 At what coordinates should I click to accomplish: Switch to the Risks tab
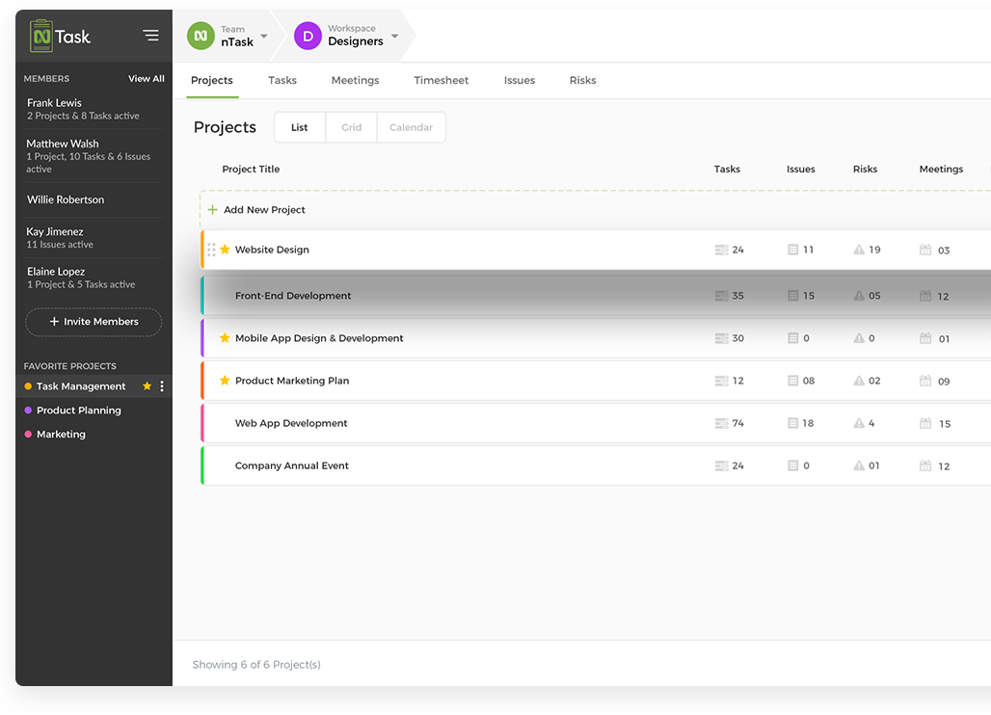pyautogui.click(x=582, y=80)
